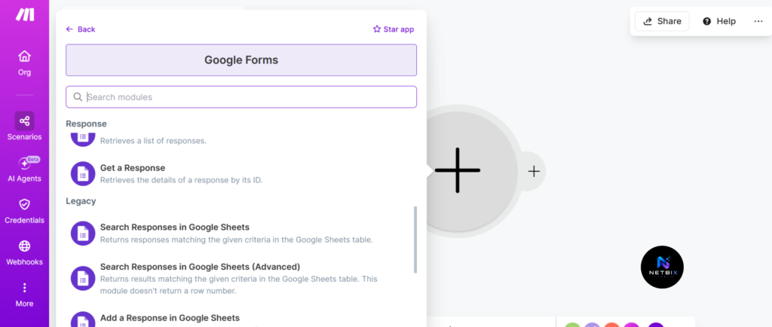Select Search Responses in Google Sheets module

[241, 233]
